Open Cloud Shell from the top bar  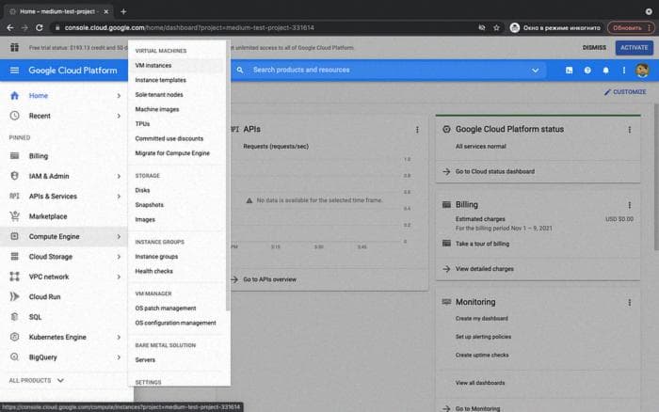[x=569, y=71]
